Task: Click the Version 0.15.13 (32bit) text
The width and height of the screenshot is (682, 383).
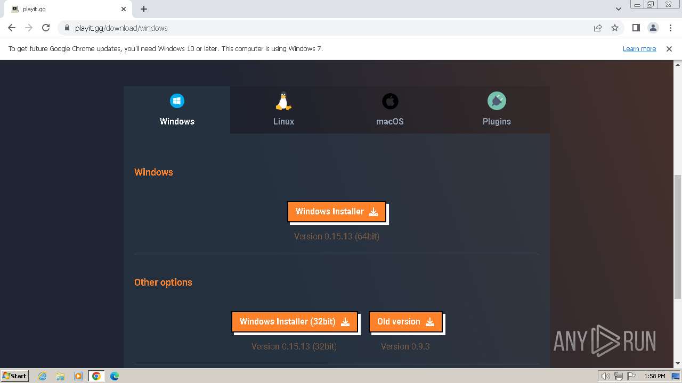Action: click(294, 346)
